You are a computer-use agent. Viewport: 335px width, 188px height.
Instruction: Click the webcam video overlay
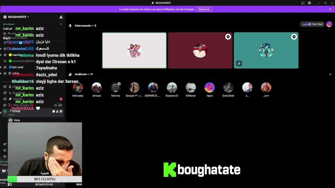(45, 149)
